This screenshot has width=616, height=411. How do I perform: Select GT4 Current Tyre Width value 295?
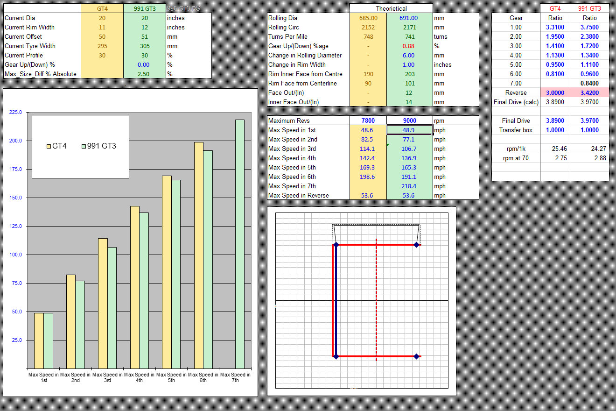(x=102, y=46)
